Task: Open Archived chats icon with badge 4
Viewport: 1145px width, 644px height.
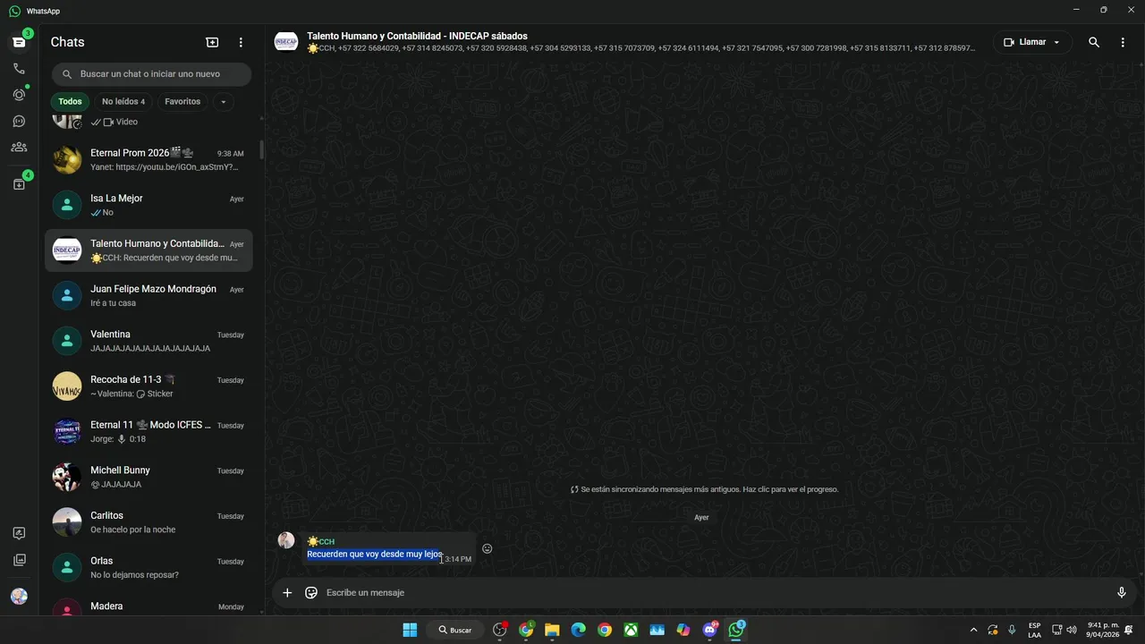Action: pyautogui.click(x=19, y=184)
